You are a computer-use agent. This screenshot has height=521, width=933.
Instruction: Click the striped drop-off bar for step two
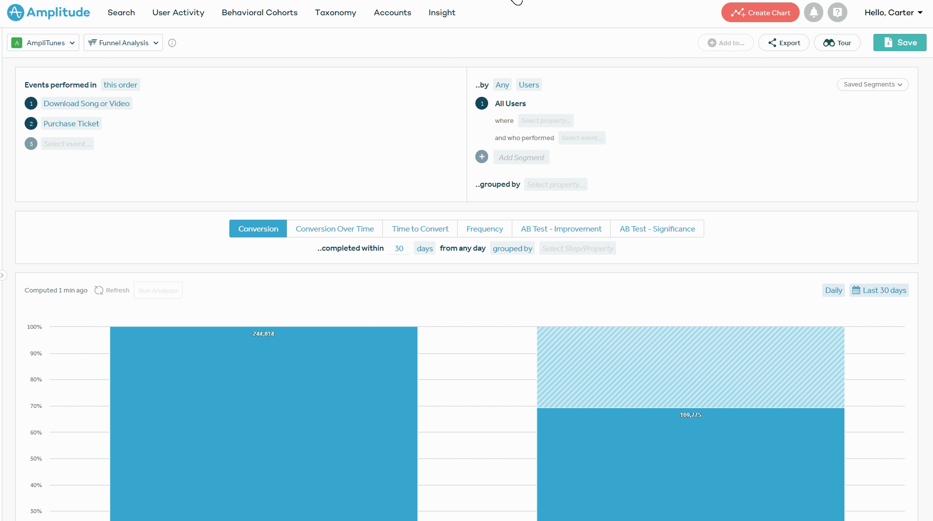pyautogui.click(x=690, y=367)
